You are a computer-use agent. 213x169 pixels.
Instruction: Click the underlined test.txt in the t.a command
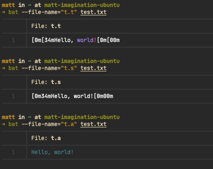[93, 124]
